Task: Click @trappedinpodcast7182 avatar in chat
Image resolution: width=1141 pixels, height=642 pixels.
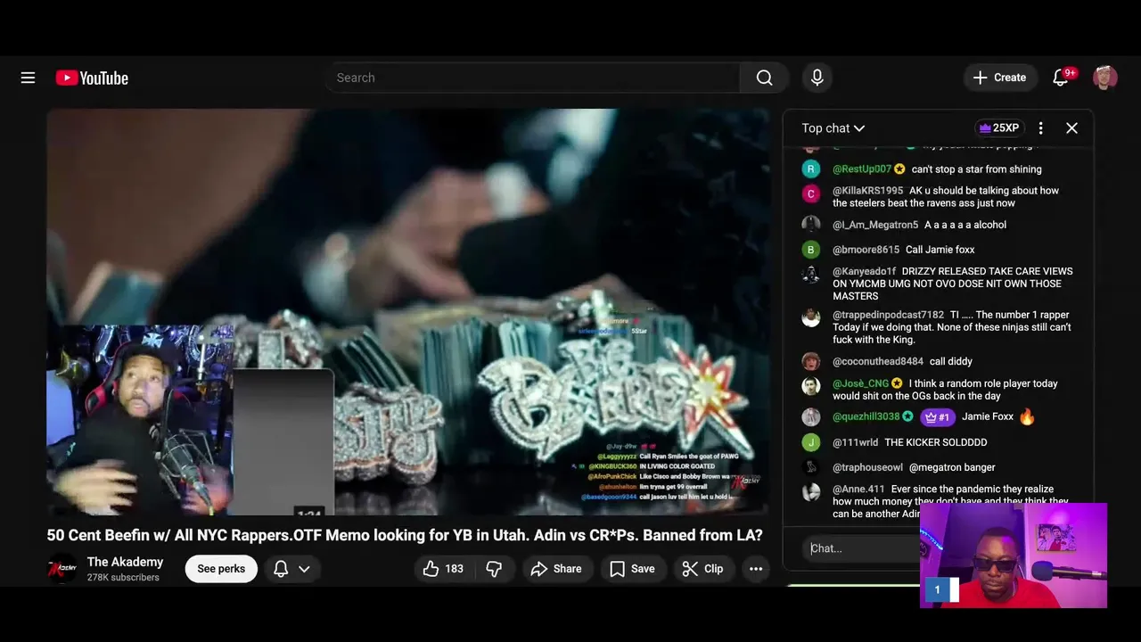Action: pos(810,317)
